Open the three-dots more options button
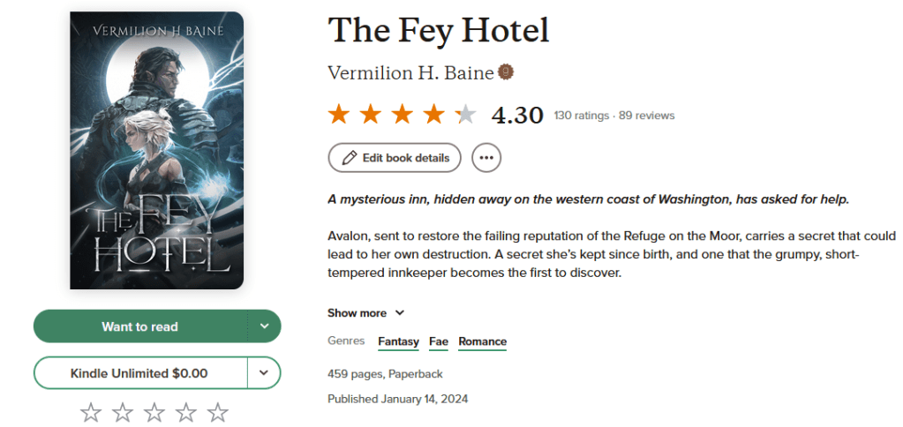903x427 pixels. coord(486,158)
